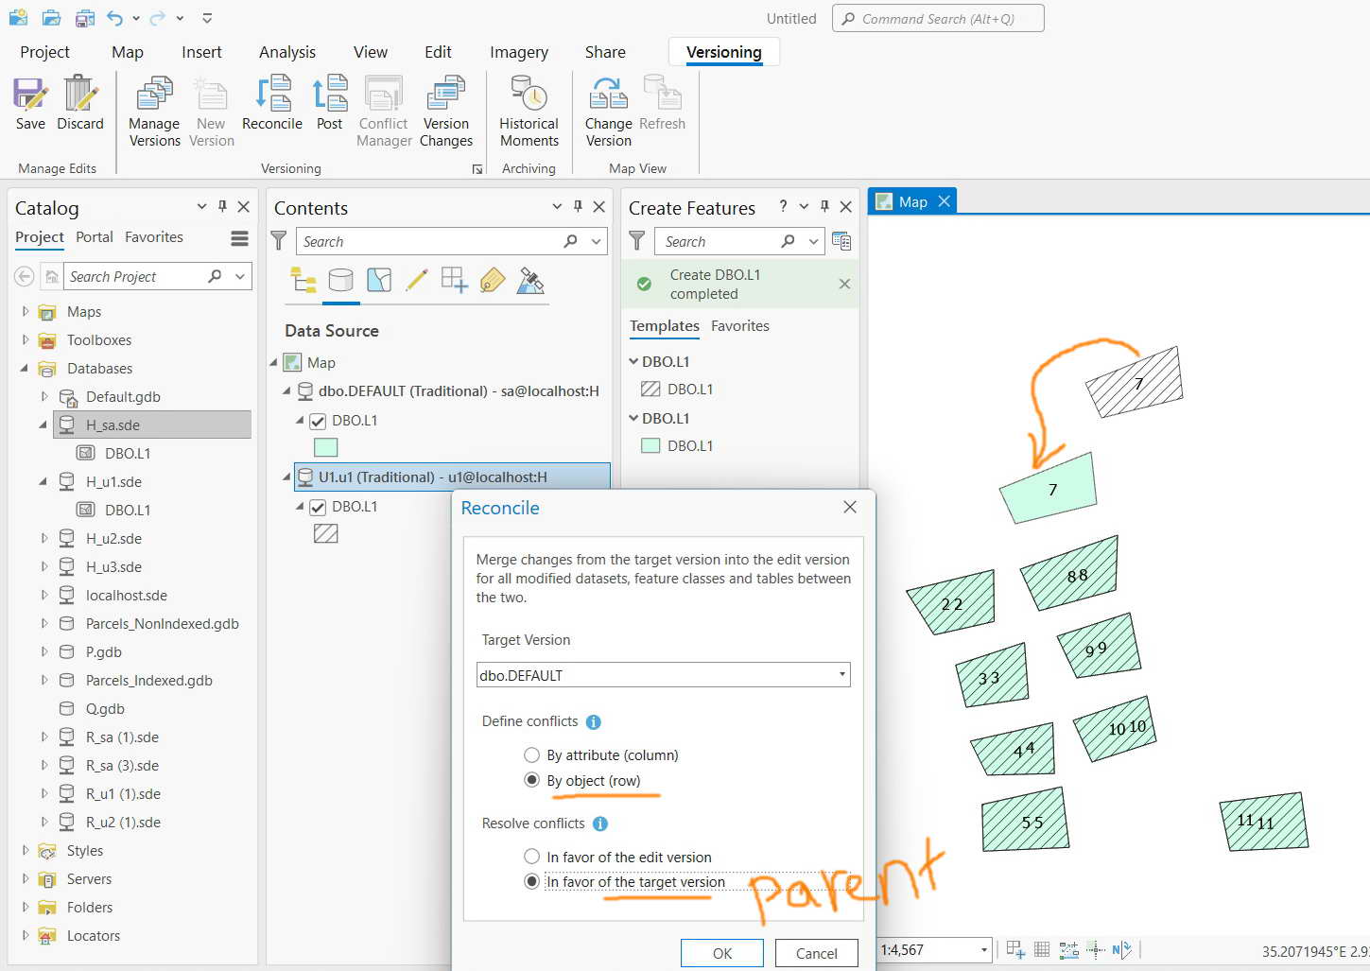The height and width of the screenshot is (971, 1370).
Task: Toggle DBO.L1 checkbox under dbo.DEFAULT
Action: click(x=318, y=421)
